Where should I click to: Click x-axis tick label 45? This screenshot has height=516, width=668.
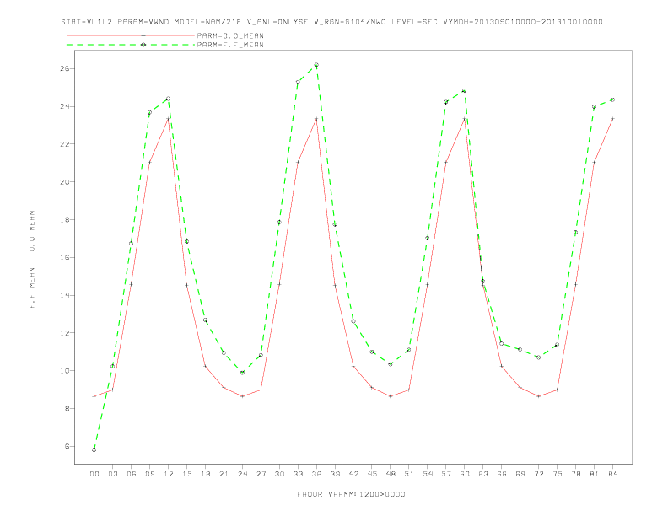(372, 474)
